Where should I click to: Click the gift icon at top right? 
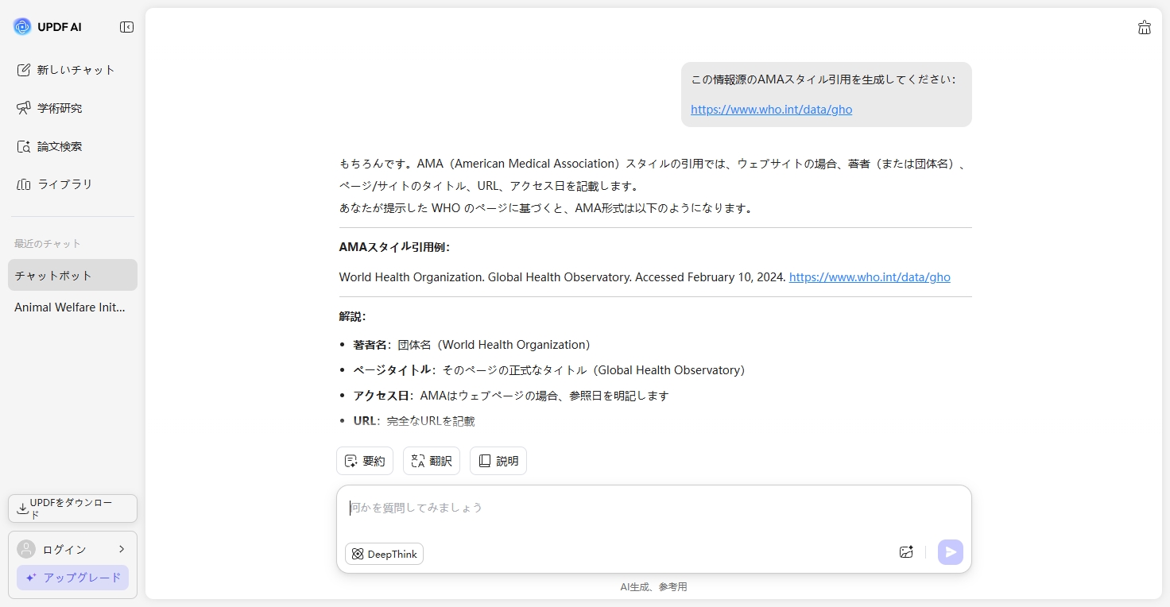coord(1145,28)
